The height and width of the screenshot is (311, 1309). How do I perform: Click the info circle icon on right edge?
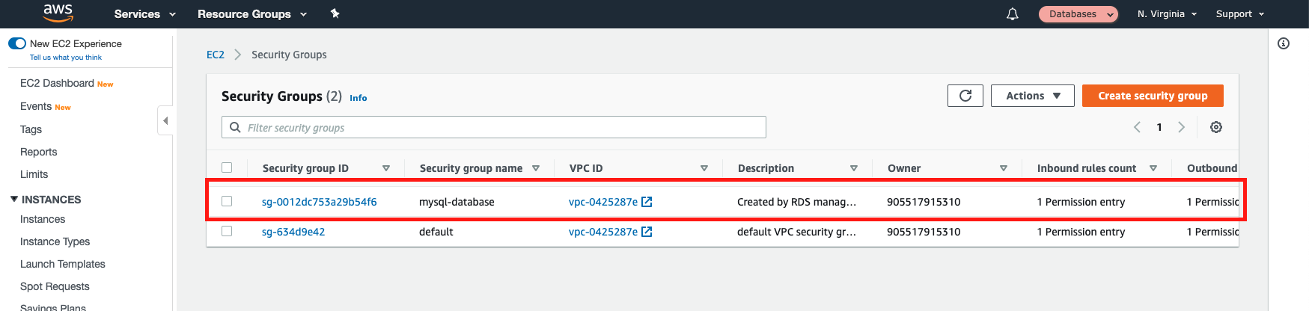1284,43
